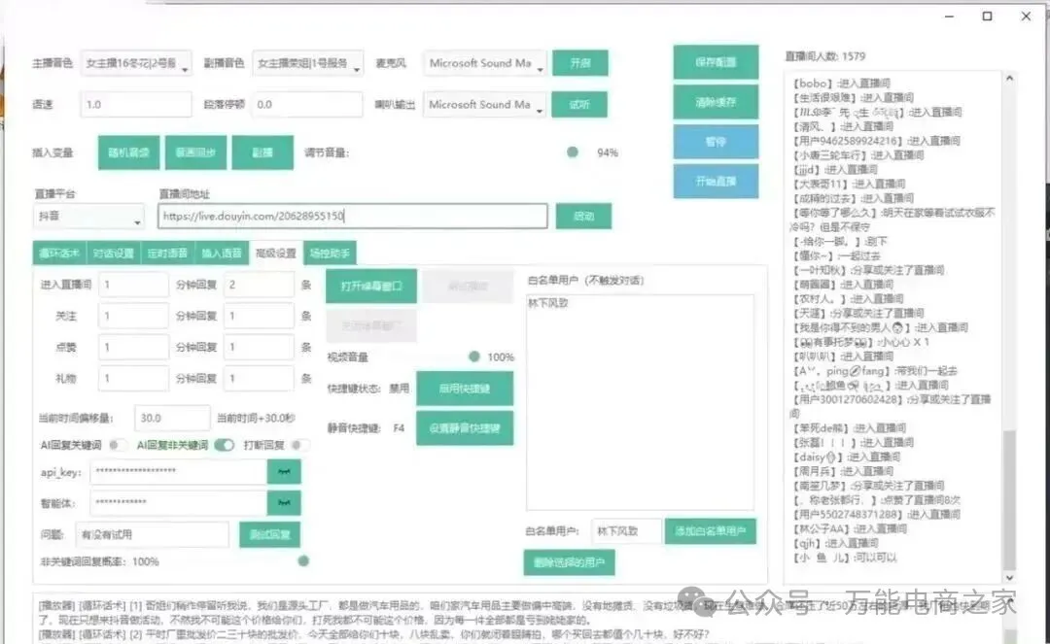Expand the 副播音色 voice dropdown

click(308, 64)
